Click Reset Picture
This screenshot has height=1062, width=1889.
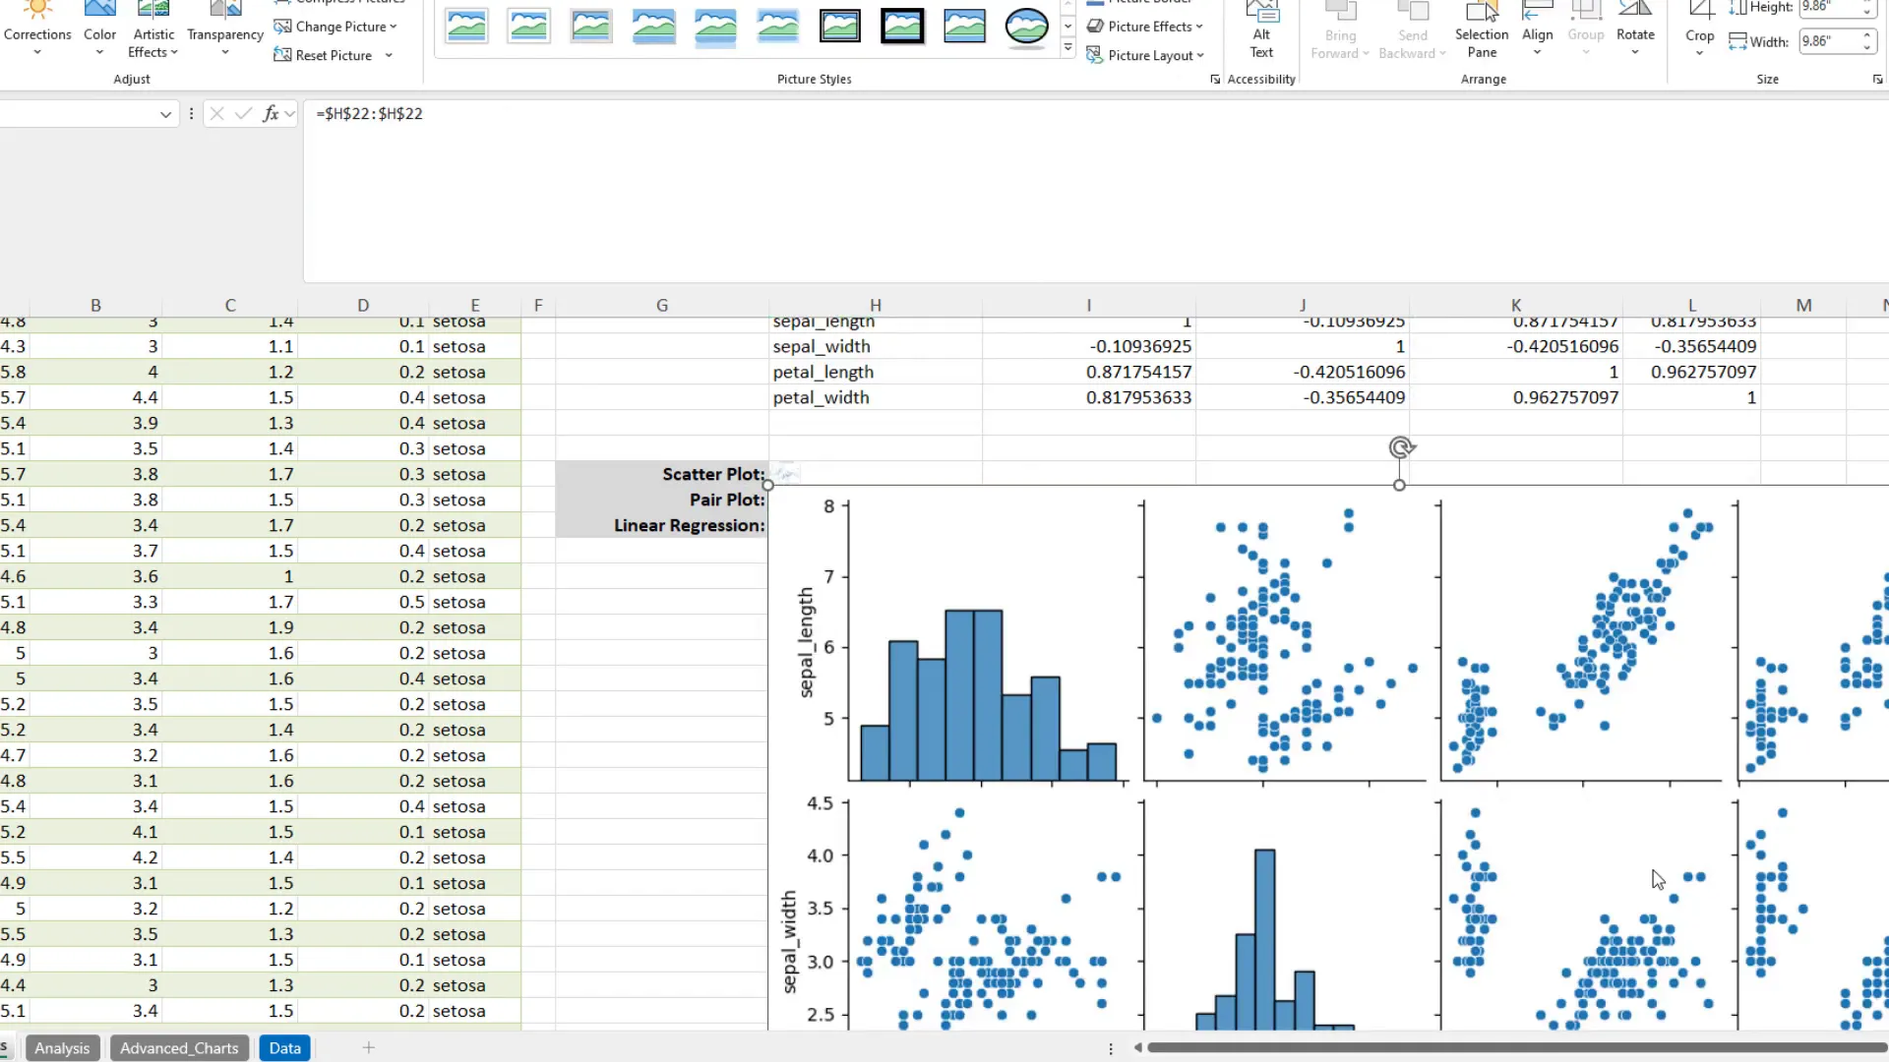pyautogui.click(x=325, y=54)
